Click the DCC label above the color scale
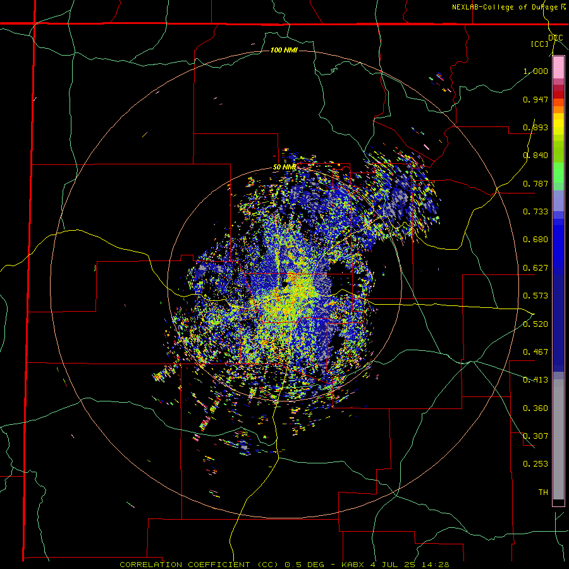The image size is (569, 569). pyautogui.click(x=555, y=37)
